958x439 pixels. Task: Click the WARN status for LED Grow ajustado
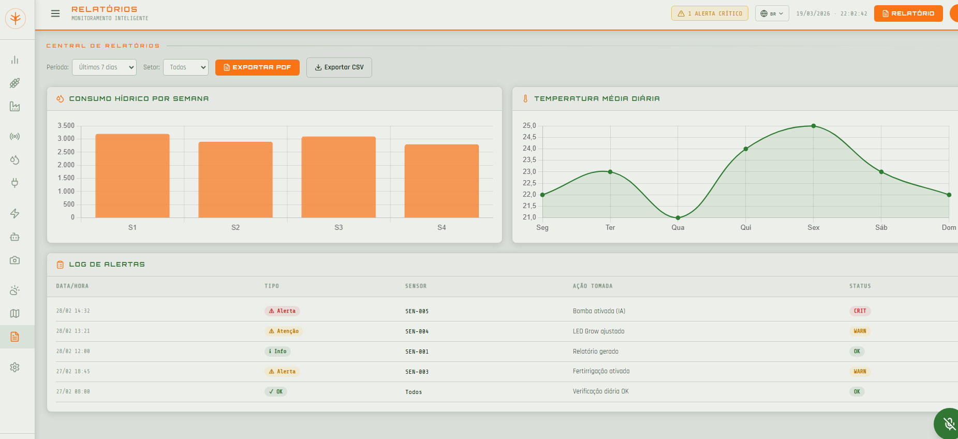coord(860,331)
